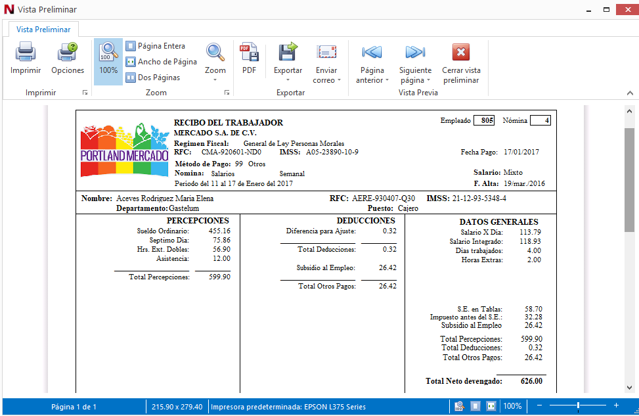Expand Enviar correo options
The image size is (639, 416).
click(339, 80)
